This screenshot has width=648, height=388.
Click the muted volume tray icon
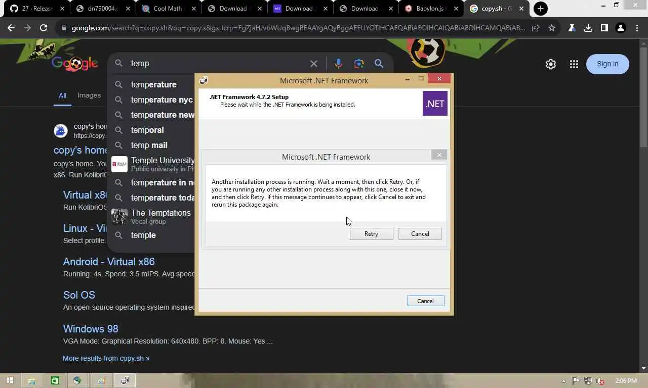(x=600, y=381)
